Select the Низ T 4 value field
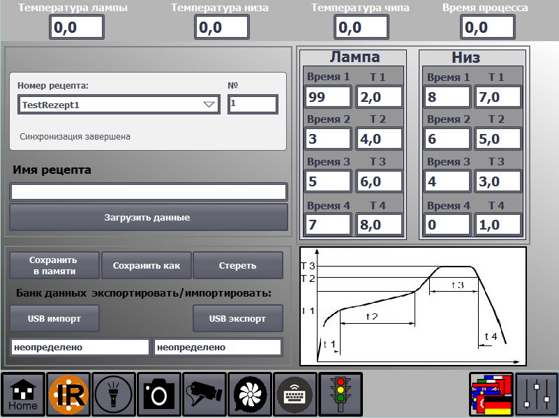The height and width of the screenshot is (418, 559). pos(499,225)
